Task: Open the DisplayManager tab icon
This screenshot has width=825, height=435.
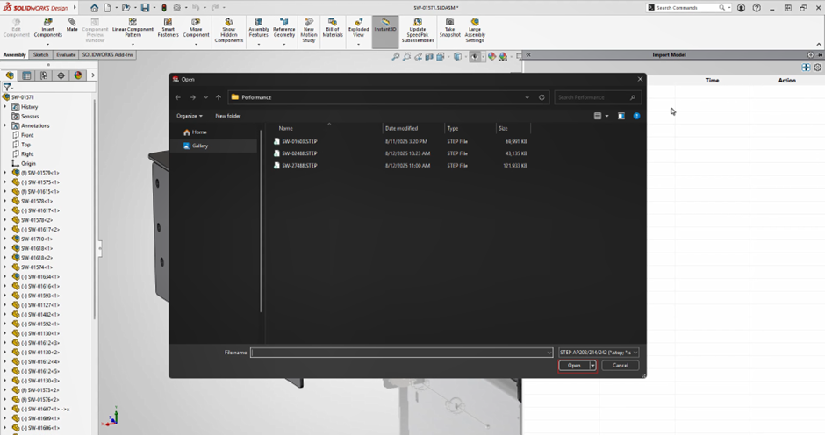Action: point(78,75)
